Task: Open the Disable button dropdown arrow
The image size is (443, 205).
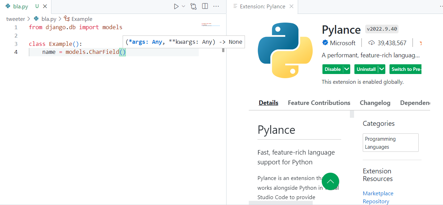Action: click(x=346, y=69)
